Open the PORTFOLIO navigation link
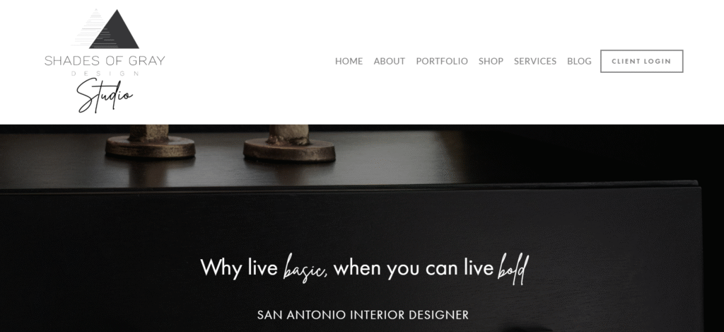This screenshot has height=332, width=724. coord(442,61)
